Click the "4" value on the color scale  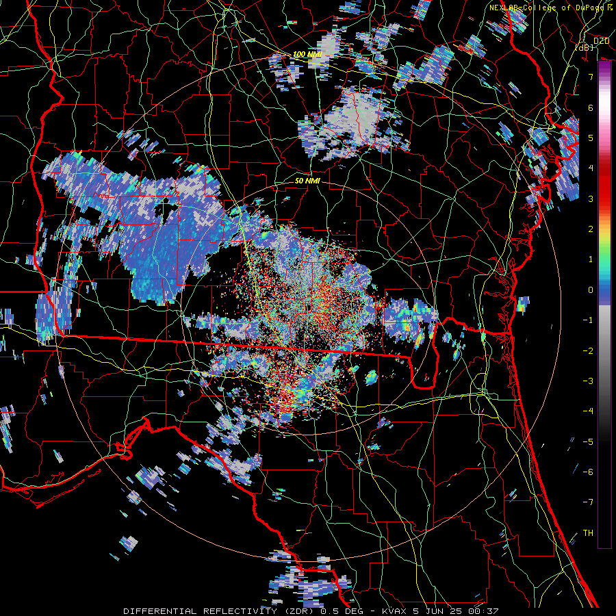point(591,168)
